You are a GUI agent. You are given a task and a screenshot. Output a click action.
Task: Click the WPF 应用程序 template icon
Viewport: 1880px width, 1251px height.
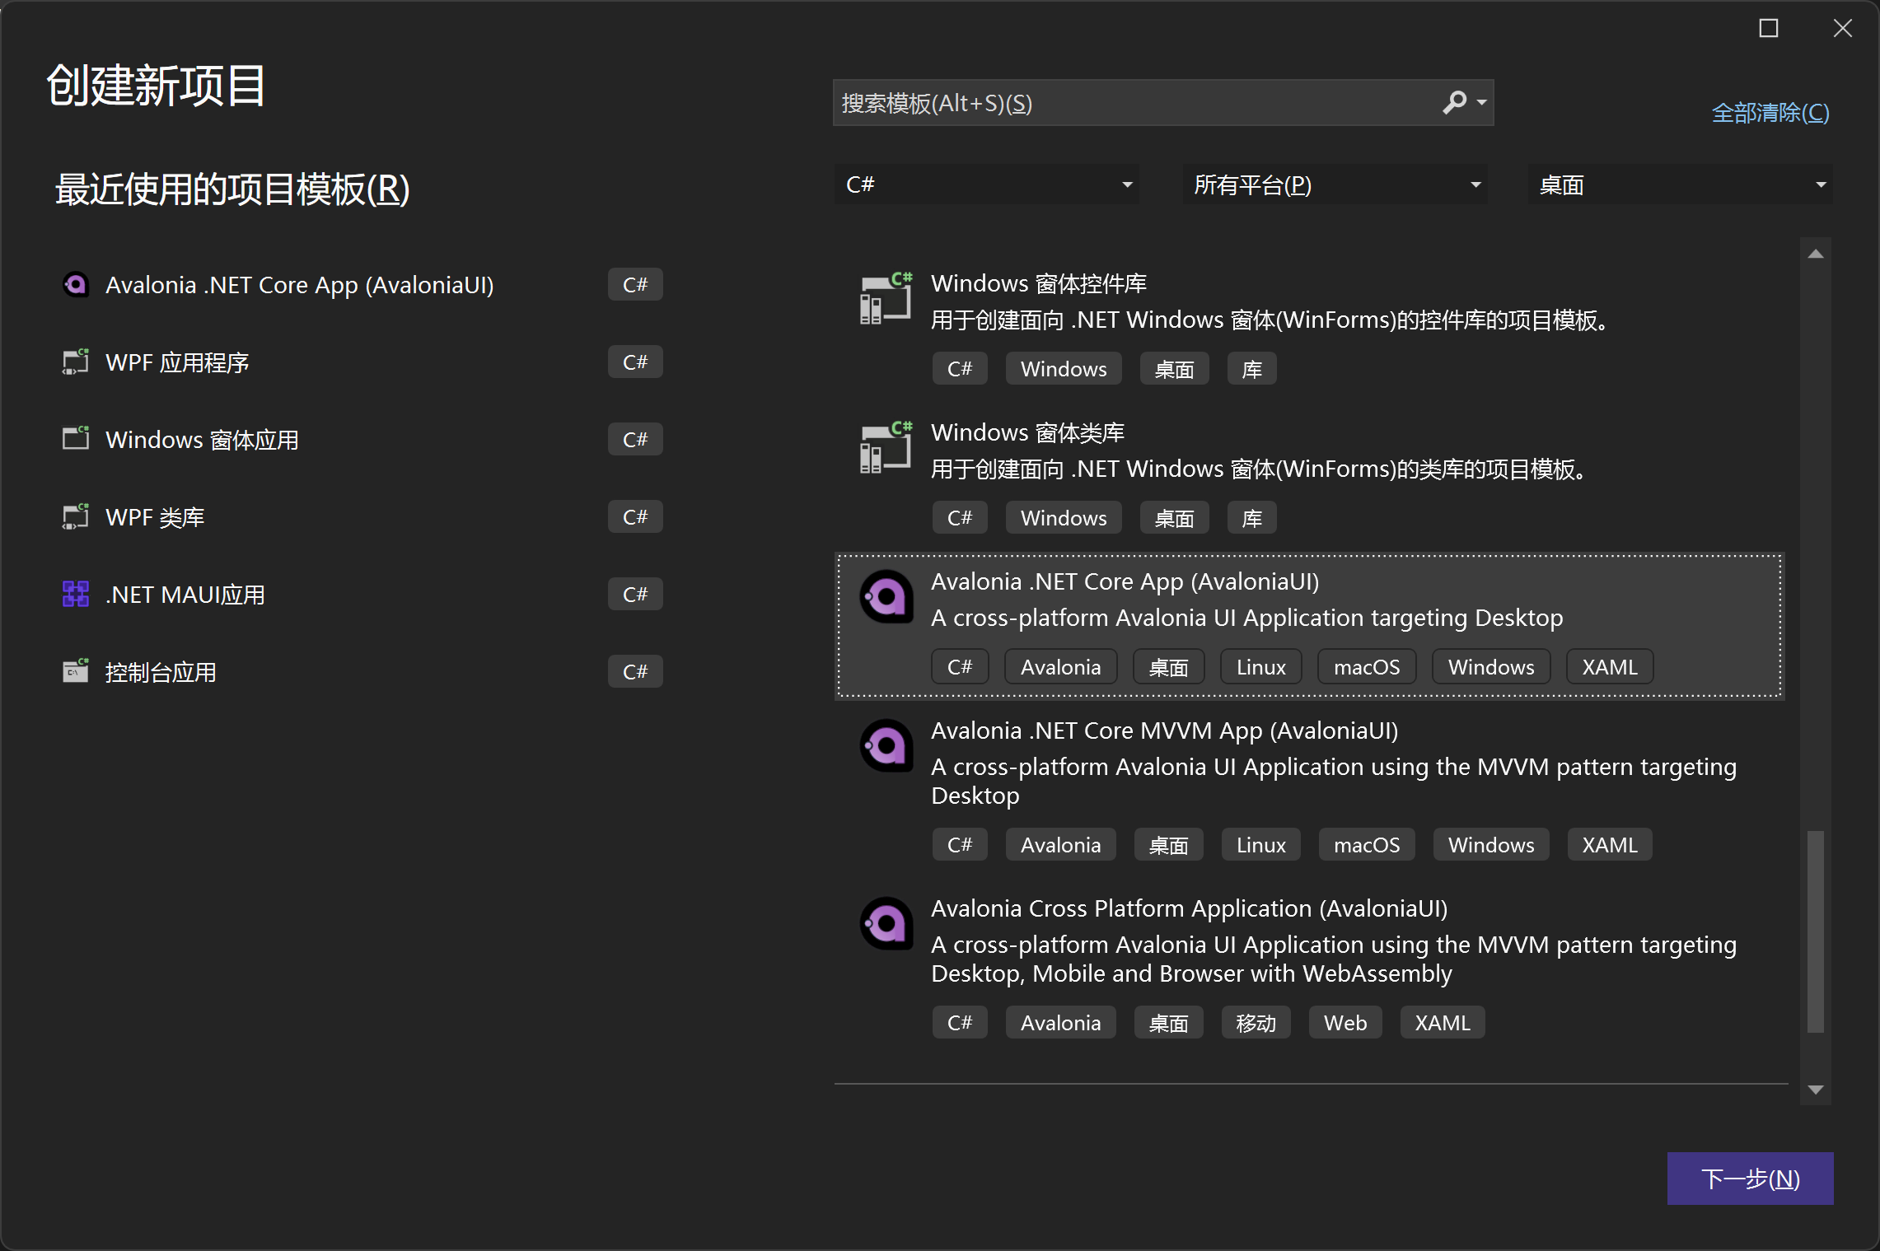75,362
